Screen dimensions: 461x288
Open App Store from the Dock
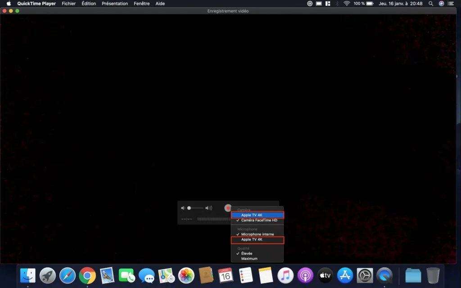click(344, 276)
